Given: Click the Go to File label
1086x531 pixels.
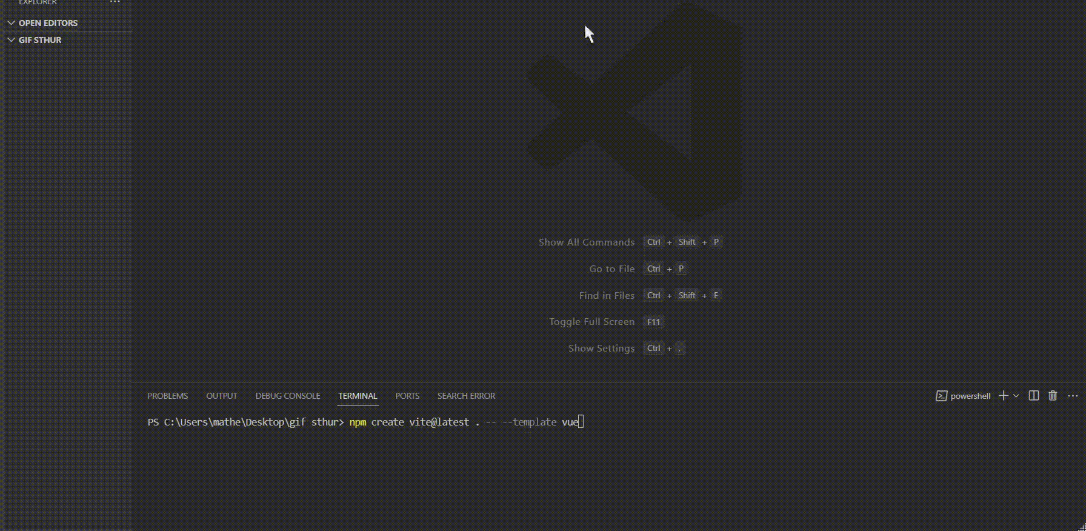Looking at the screenshot, I should 611,269.
